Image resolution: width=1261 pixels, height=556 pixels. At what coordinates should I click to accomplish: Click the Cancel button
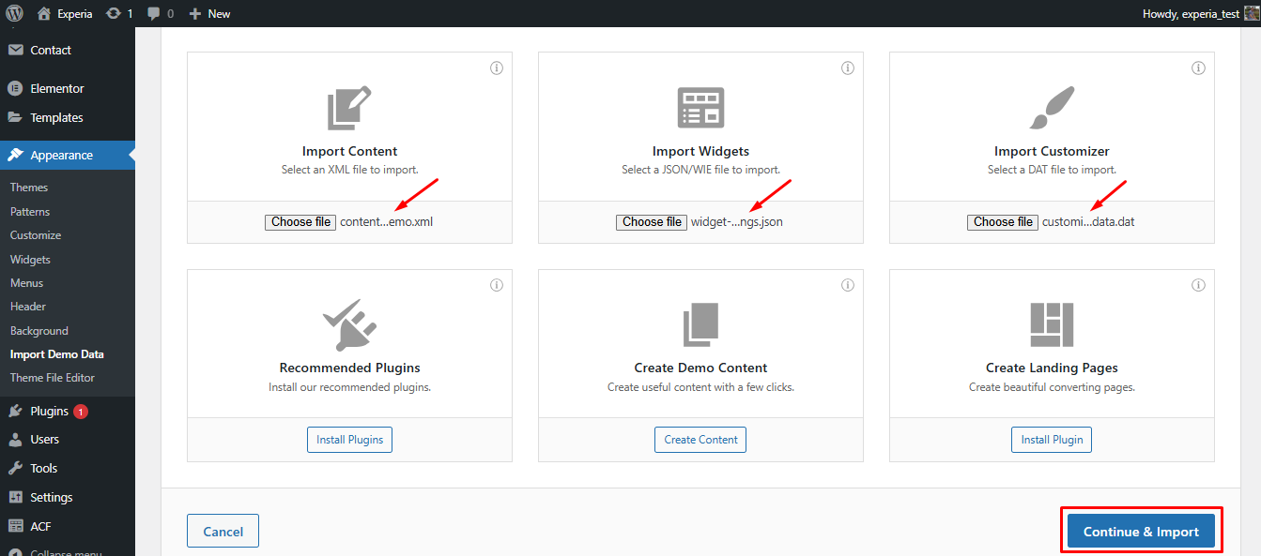click(223, 531)
